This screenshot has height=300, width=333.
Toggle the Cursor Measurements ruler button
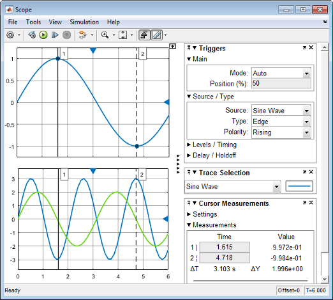coord(157,35)
